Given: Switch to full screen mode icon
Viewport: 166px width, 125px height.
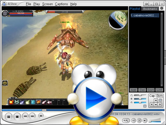Looking at the screenshot, I should pyautogui.click(x=139, y=121).
